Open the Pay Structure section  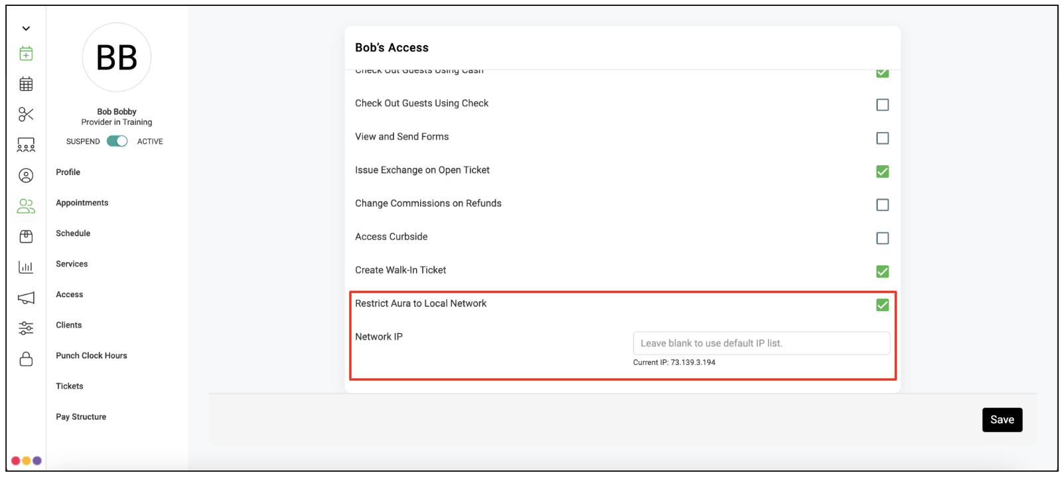(x=81, y=417)
